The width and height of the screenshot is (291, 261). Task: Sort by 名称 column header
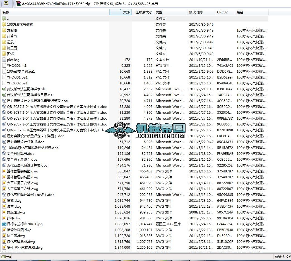pos(55,12)
